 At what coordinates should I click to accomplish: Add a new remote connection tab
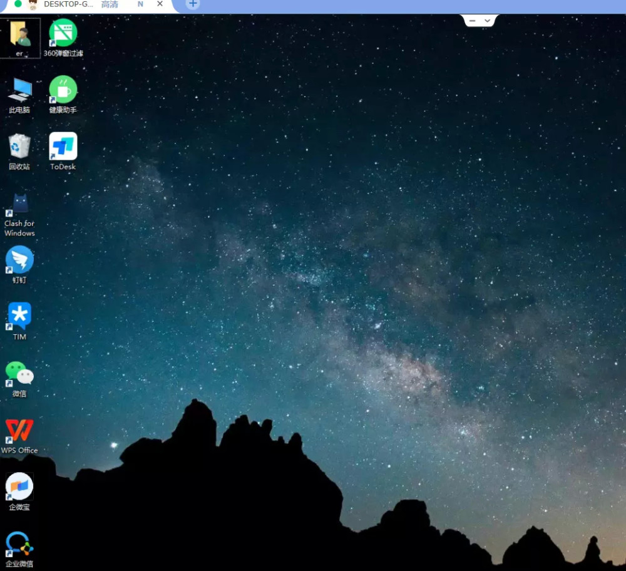pos(193,4)
